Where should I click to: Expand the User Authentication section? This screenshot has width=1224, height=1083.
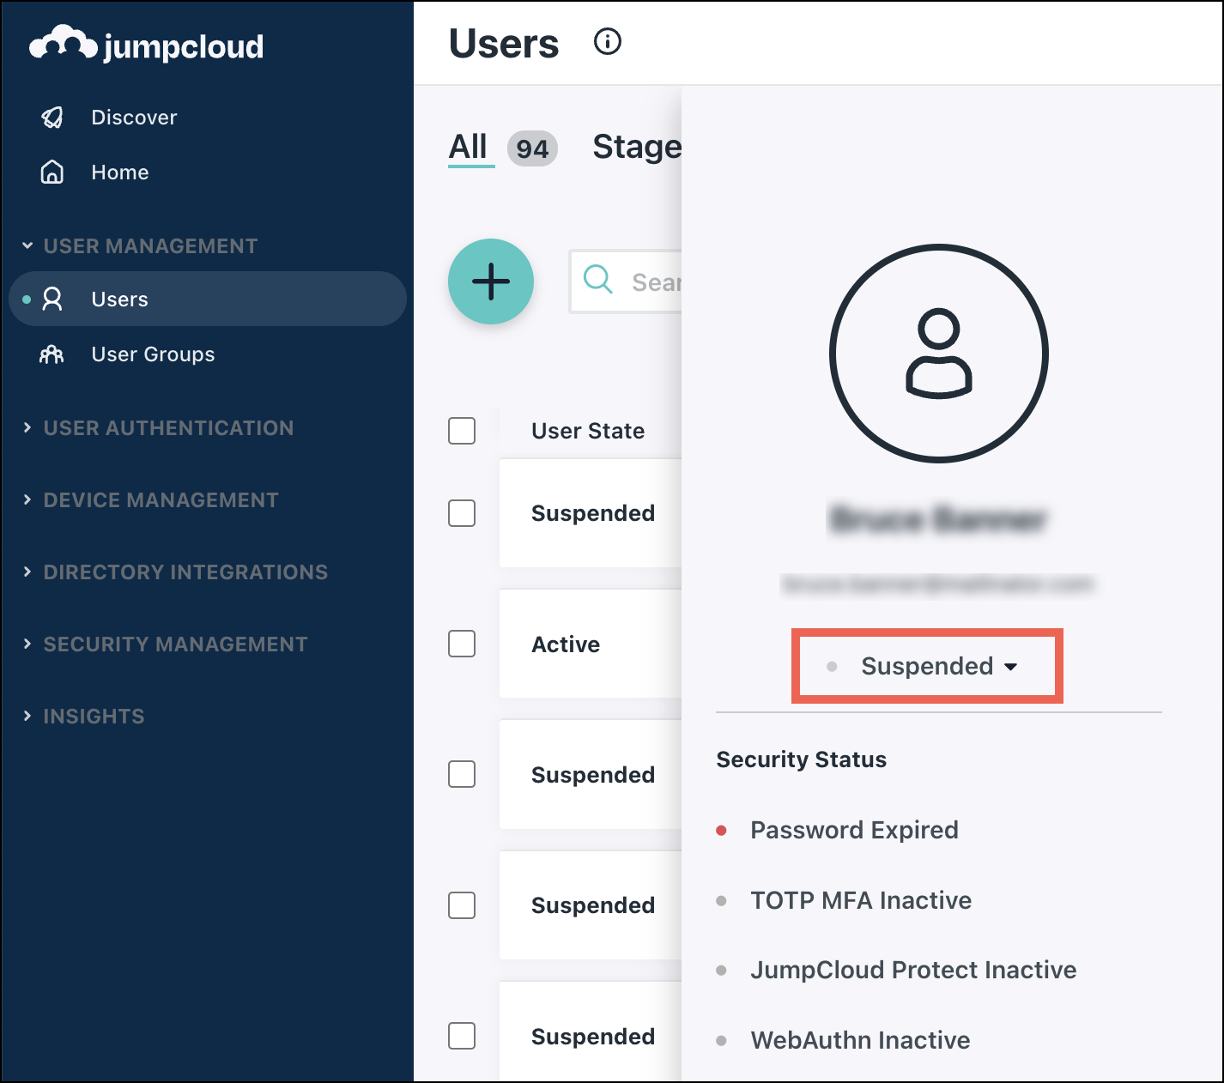click(x=168, y=427)
